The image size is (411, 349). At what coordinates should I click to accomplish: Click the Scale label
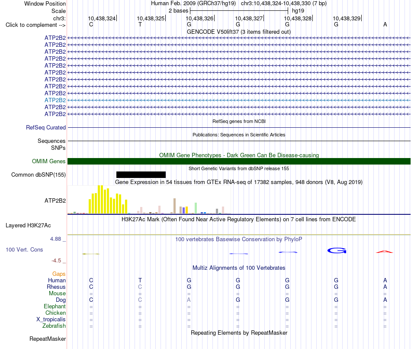click(x=58, y=11)
